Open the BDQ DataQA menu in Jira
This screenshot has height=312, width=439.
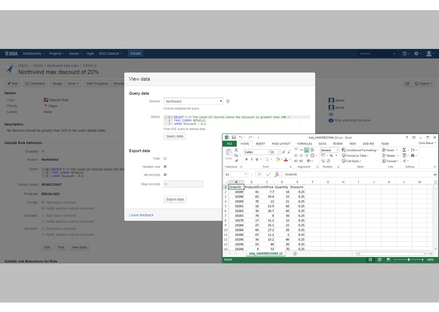point(111,54)
